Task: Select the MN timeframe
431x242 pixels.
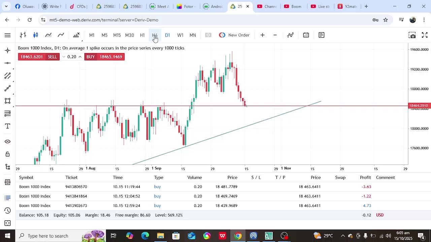Action: point(193,35)
